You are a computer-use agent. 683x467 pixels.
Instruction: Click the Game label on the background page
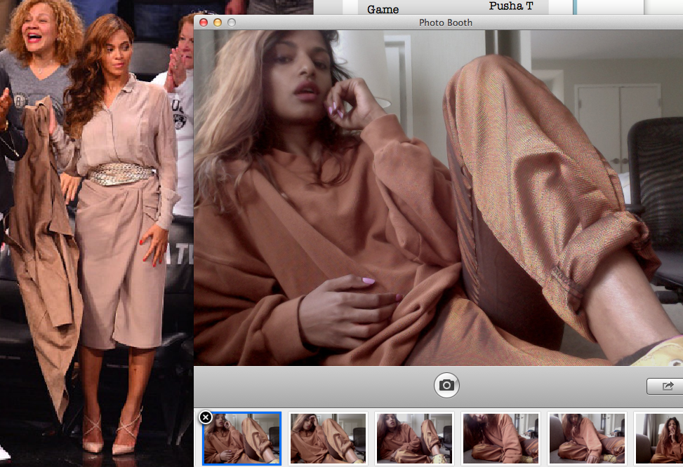pyautogui.click(x=381, y=9)
